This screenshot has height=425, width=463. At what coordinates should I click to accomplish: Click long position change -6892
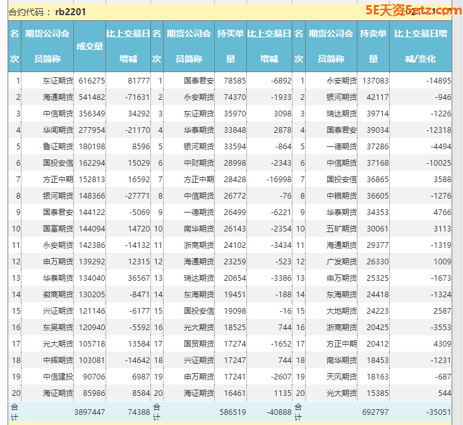tap(281, 81)
